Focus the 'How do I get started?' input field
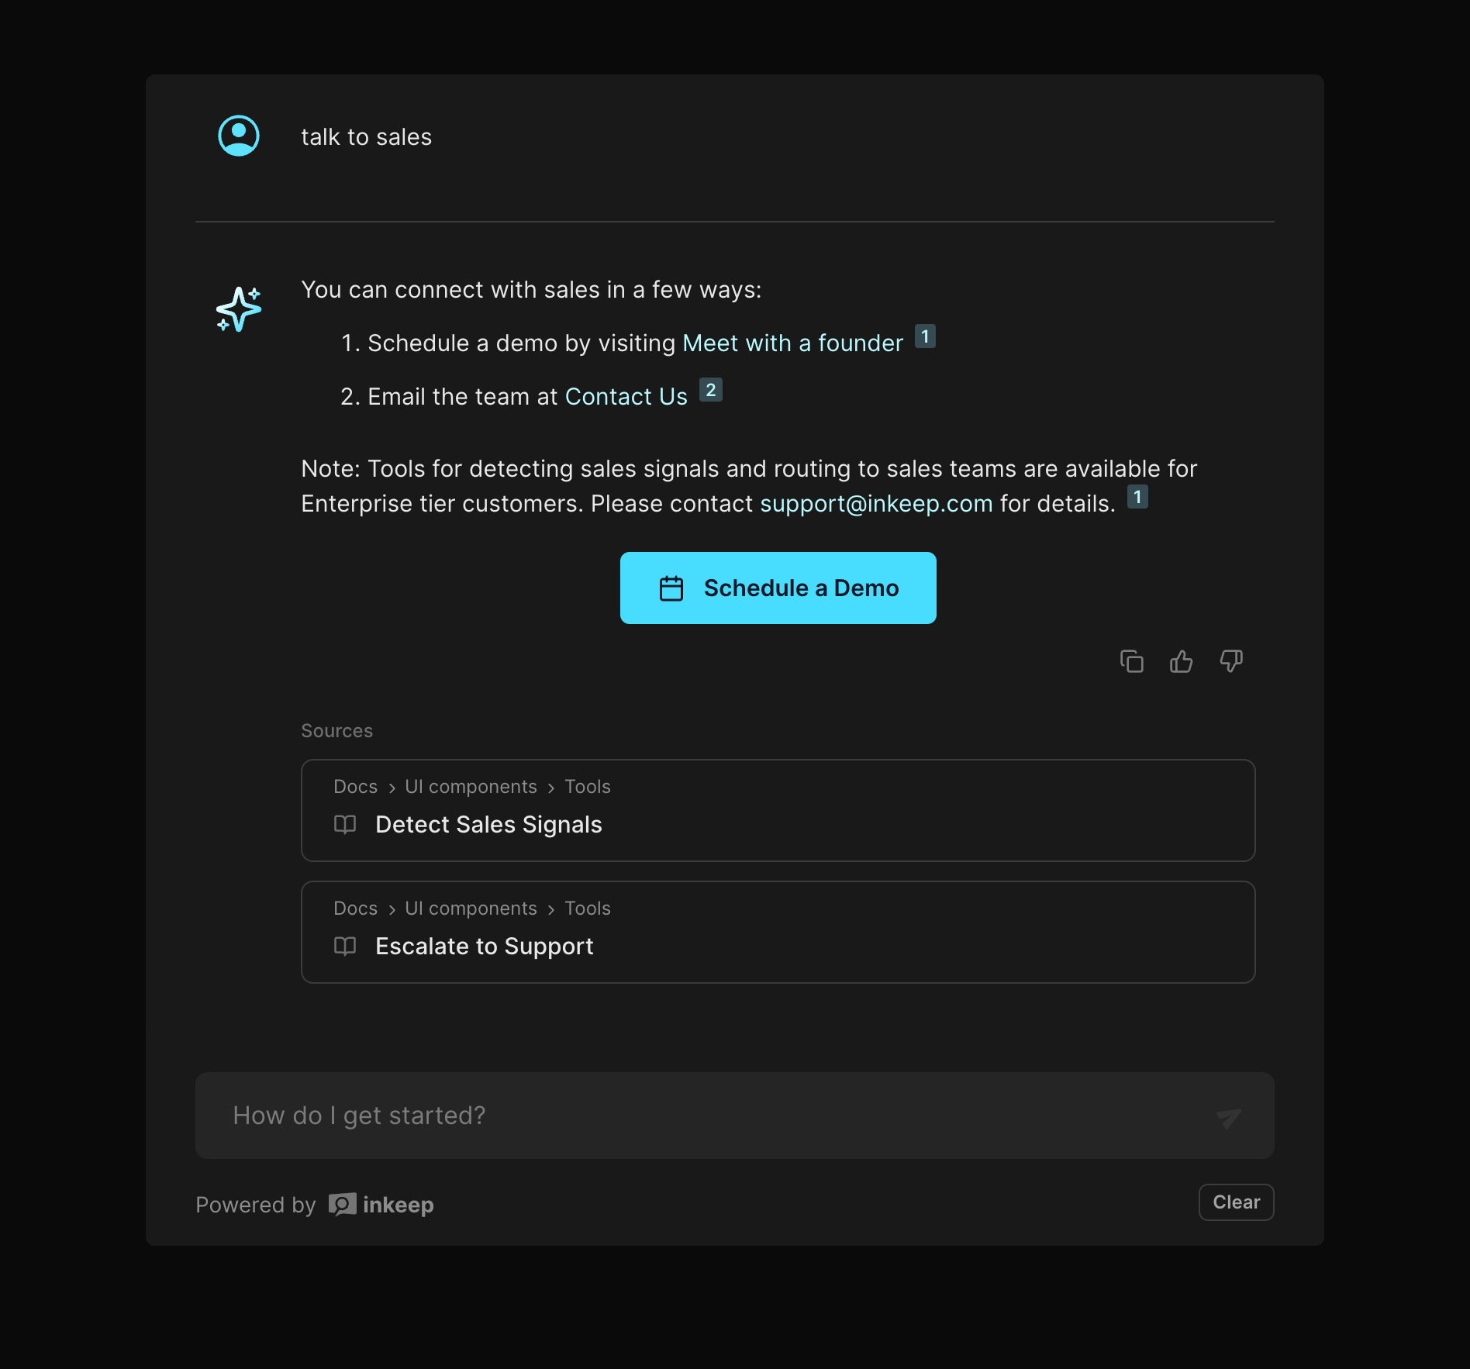The height and width of the screenshot is (1369, 1470). pos(698,1116)
